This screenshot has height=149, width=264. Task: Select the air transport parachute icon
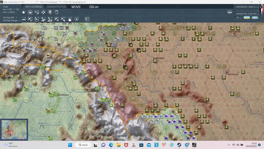coord(56,19)
